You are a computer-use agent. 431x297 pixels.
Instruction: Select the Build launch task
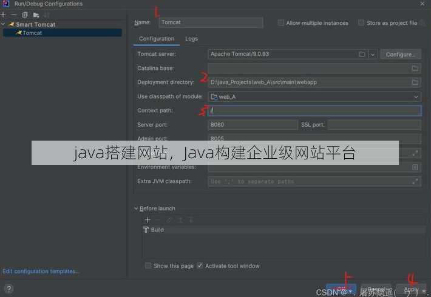(283, 230)
